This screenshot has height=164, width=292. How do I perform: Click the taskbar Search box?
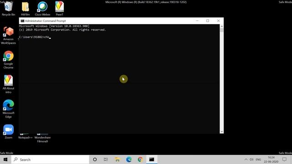click(x=50, y=159)
